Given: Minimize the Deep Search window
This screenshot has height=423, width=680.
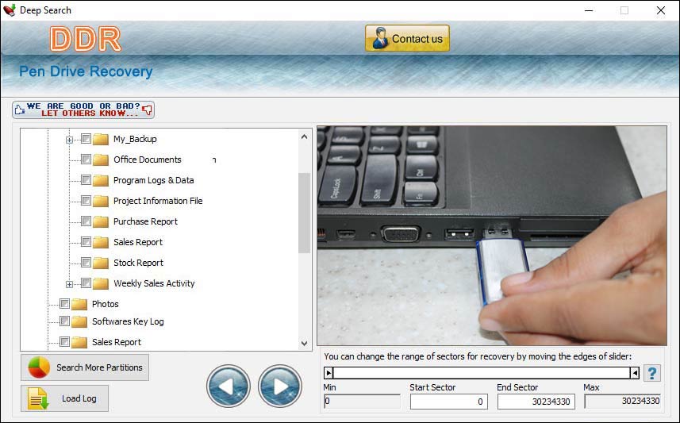Looking at the screenshot, I should tap(589, 10).
